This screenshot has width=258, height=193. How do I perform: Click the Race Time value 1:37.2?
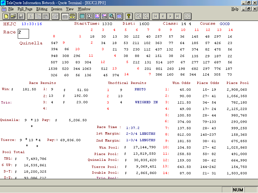[133, 128]
